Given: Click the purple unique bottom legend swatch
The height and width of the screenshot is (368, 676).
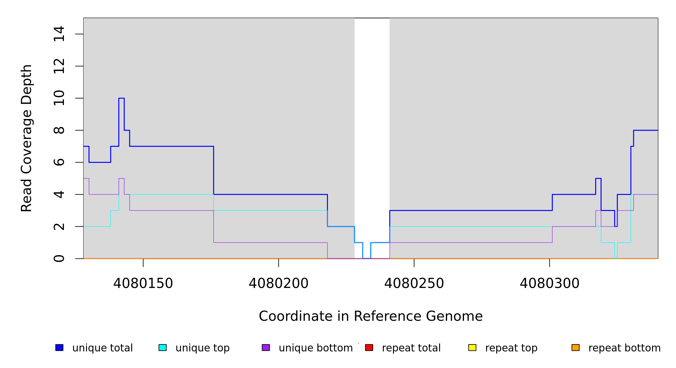Looking at the screenshot, I should [x=266, y=347].
